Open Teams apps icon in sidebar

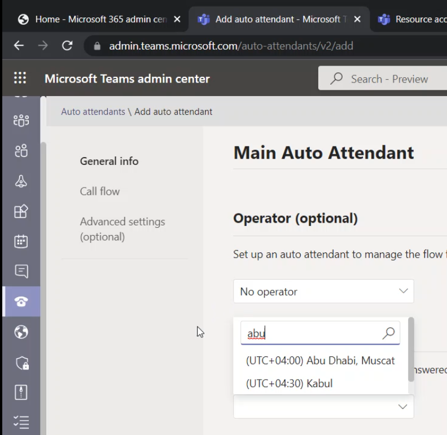(21, 211)
